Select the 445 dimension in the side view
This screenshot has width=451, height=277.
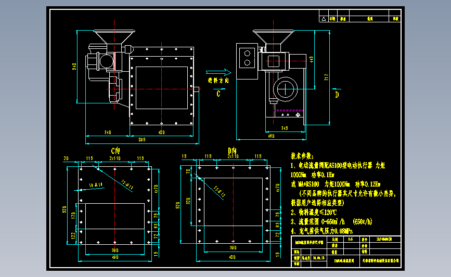[312, 59]
